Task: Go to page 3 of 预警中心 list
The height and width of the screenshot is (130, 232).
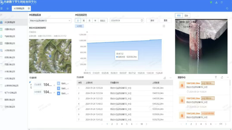Action: (x=196, y=124)
